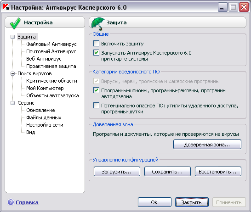The image size is (251, 212).
Task: Open Настройка сети settings
Action: 45,125
